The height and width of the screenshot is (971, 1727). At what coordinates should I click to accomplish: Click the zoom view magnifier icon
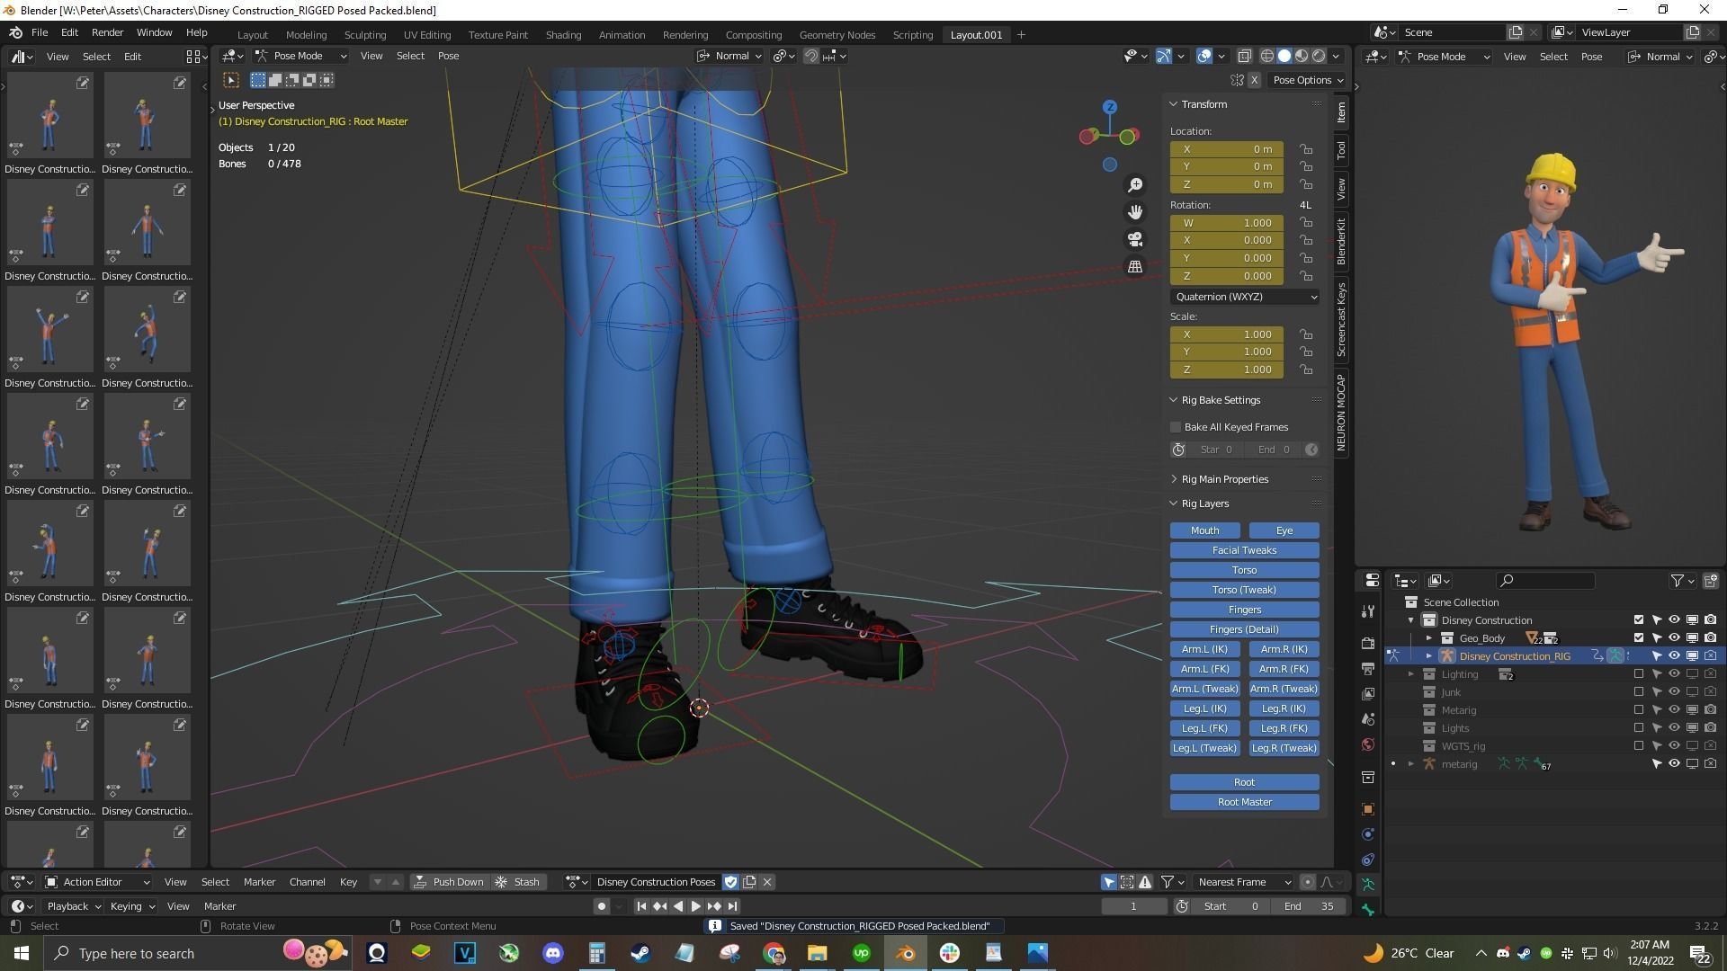(x=1135, y=185)
